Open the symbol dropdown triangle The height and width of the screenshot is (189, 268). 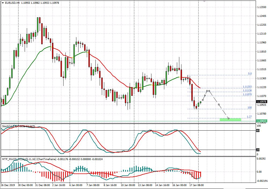3,3
